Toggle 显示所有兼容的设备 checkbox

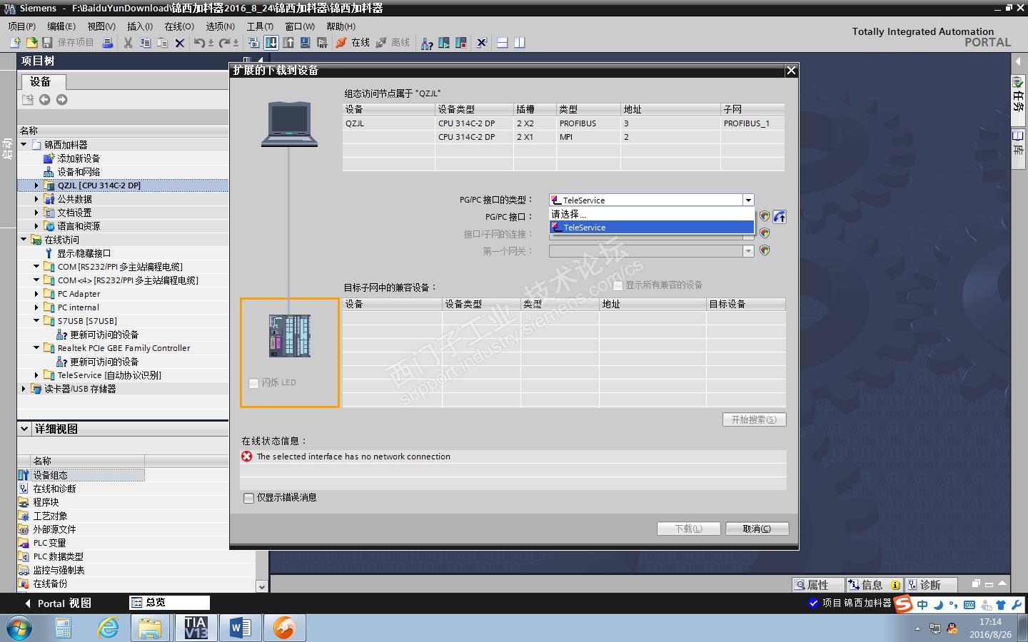[618, 285]
